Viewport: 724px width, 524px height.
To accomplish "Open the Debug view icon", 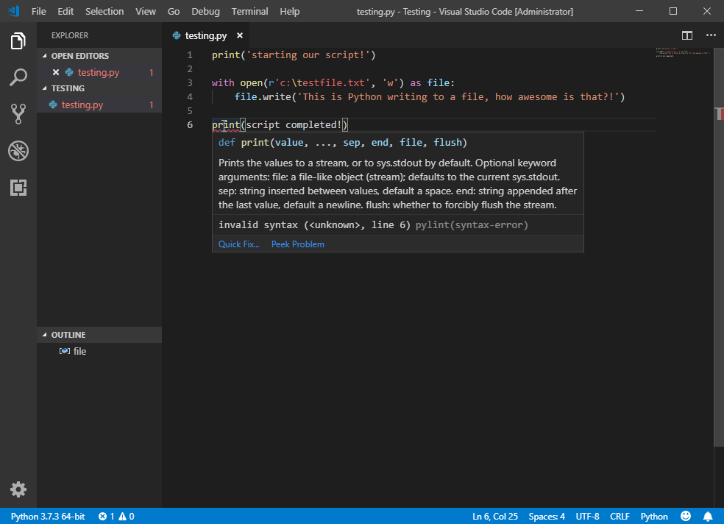I will [18, 151].
